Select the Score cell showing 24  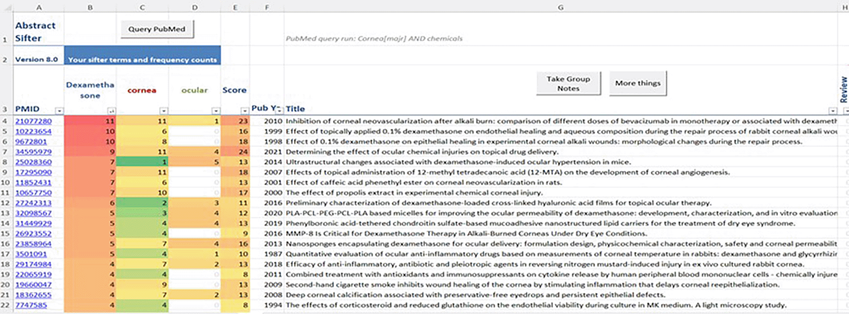235,152
